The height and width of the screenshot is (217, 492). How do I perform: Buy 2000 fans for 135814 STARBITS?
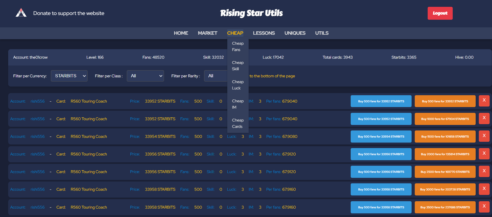click(x=445, y=154)
